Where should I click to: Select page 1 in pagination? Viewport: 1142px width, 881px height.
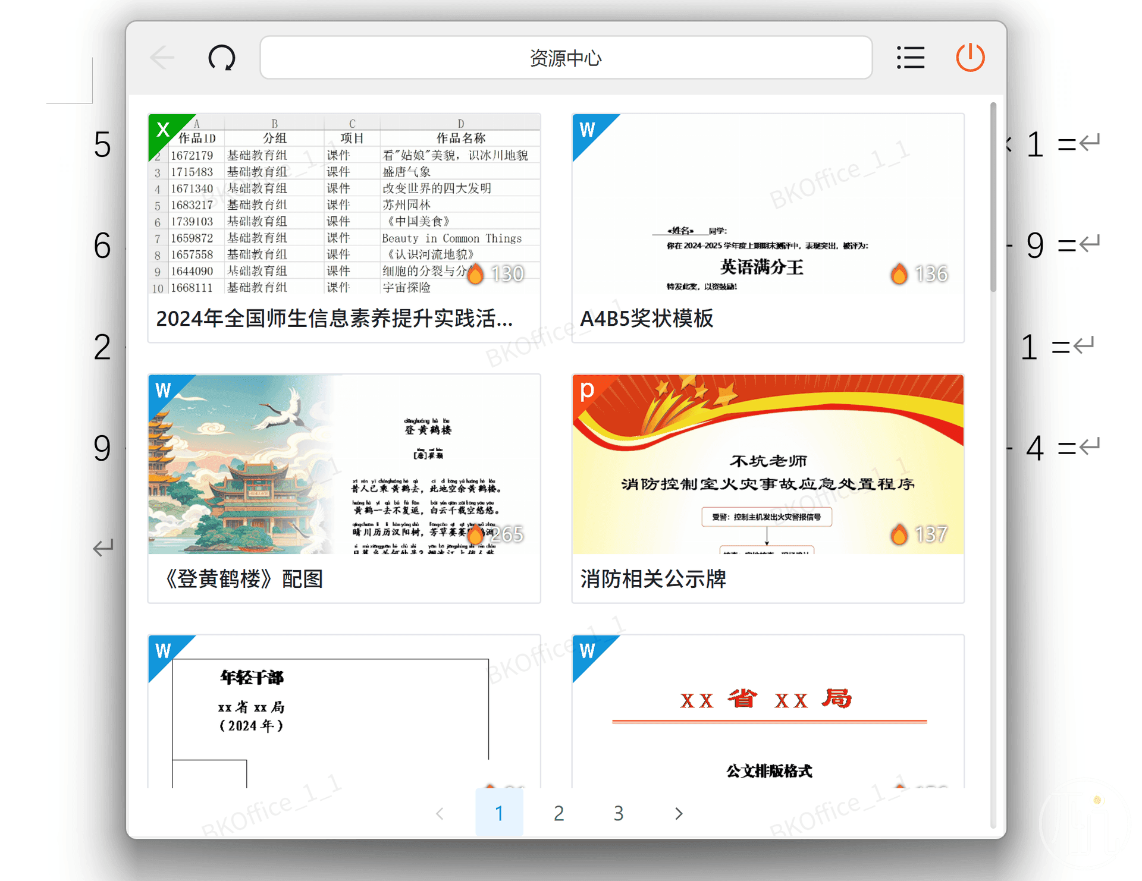[x=499, y=813]
